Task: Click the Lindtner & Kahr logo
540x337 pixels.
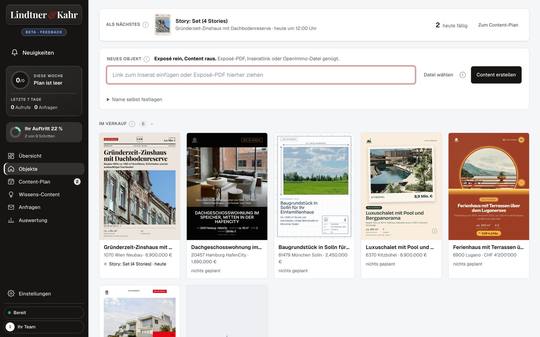Action: click(x=44, y=15)
